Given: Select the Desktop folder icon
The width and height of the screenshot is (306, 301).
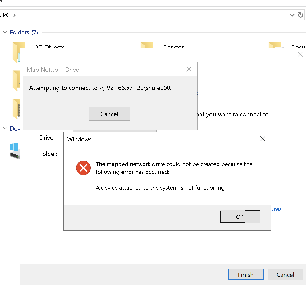Looking at the screenshot, I should pyautogui.click(x=147, y=45).
